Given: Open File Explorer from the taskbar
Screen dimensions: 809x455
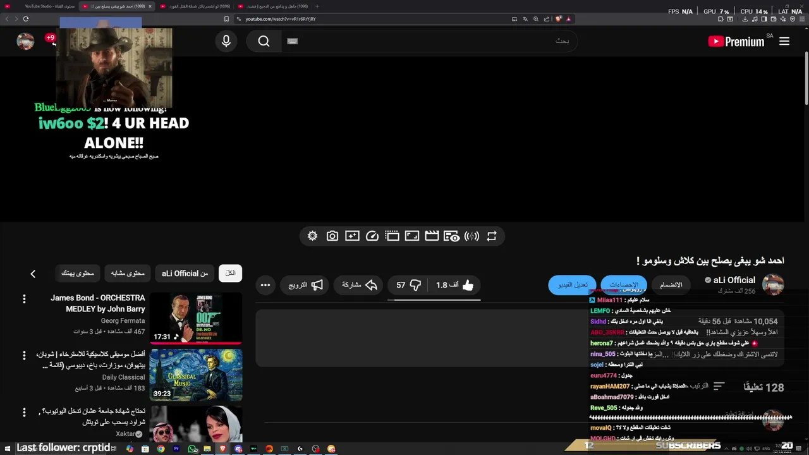Looking at the screenshot, I should coord(207,449).
